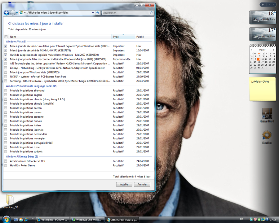Collapse the Windows Vista Ultimate Language Packs group

pyautogui.click(x=31, y=86)
